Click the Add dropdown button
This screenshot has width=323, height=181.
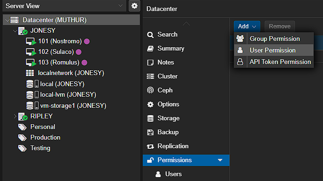coord(247,26)
